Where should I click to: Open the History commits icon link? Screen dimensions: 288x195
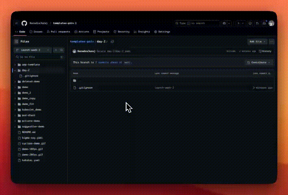[266, 51]
